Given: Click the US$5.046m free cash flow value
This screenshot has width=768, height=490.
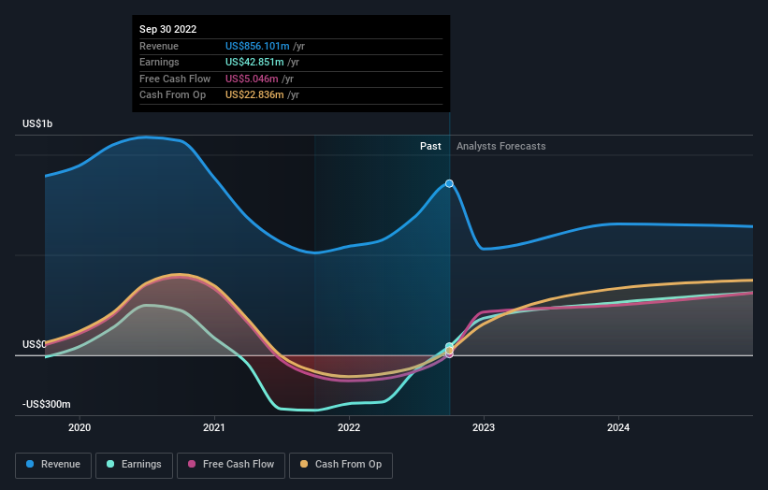Looking at the screenshot, I should pyautogui.click(x=252, y=79).
